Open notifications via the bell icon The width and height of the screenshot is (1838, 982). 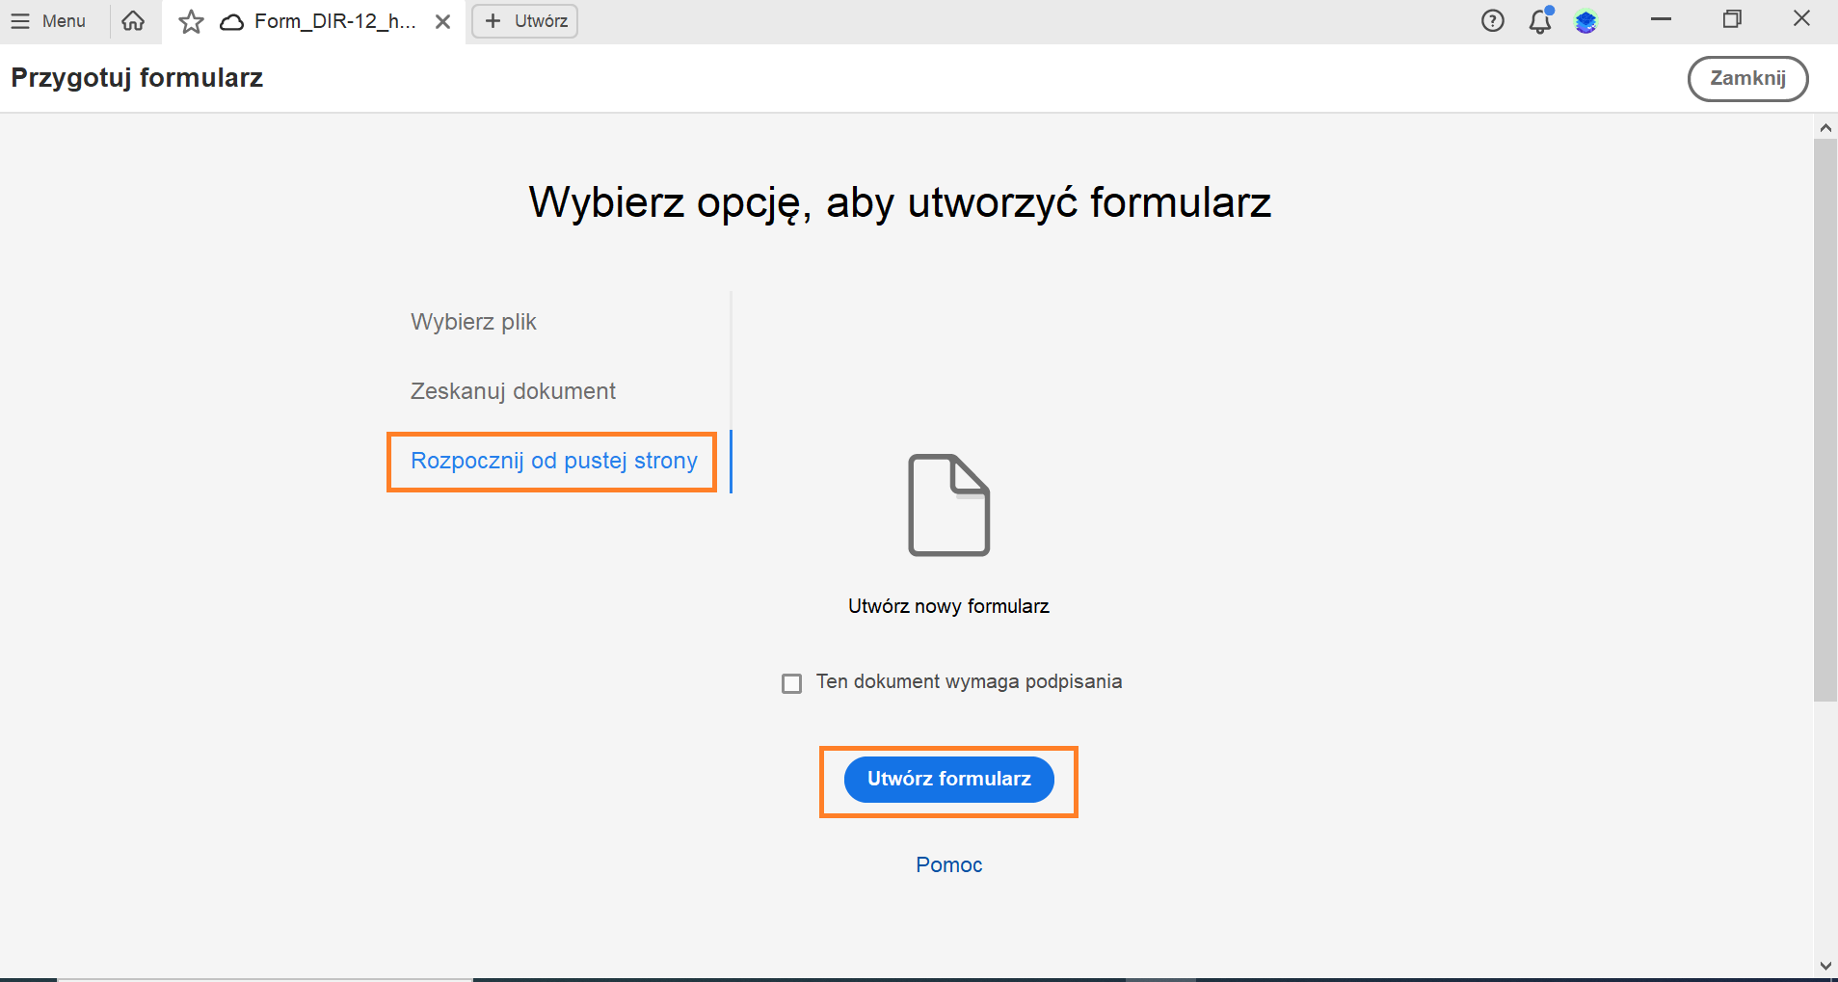tap(1539, 20)
